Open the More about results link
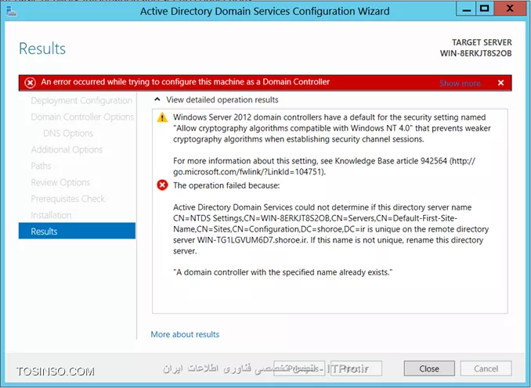The height and width of the screenshot is (388, 531). point(185,334)
